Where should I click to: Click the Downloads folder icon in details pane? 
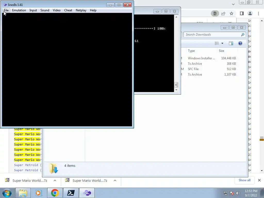54,168
